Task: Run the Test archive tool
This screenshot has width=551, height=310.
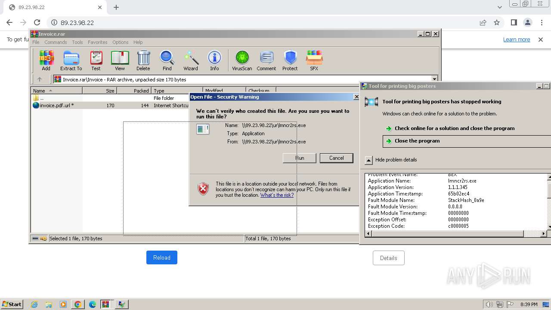Action: [x=96, y=60]
